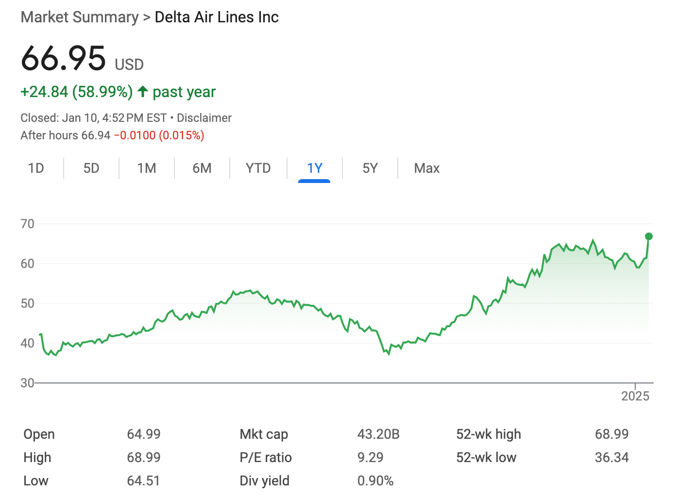Image resolution: width=677 pixels, height=498 pixels.
Task: Click the green up arrow beside past year
Action: (143, 91)
